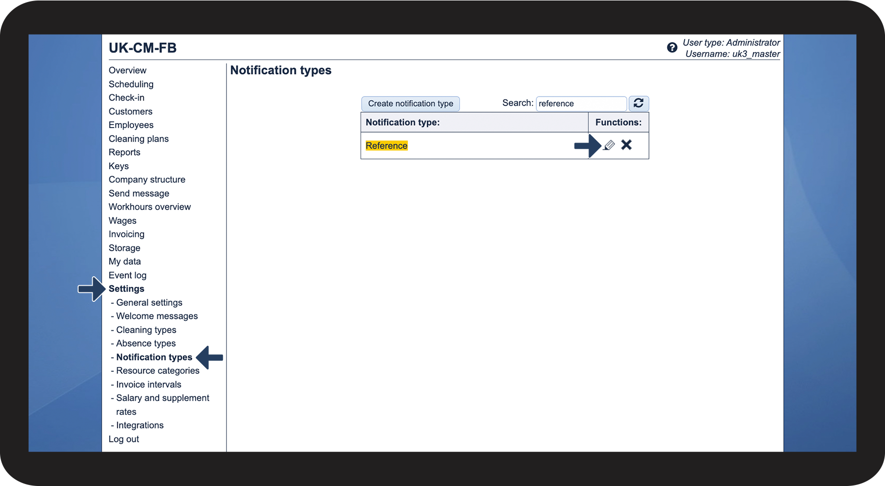Click the Functions column header
This screenshot has width=885, height=486.
(619, 122)
